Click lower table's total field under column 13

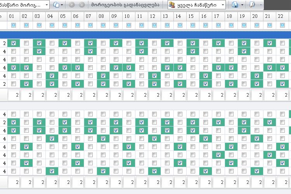coord(167,182)
